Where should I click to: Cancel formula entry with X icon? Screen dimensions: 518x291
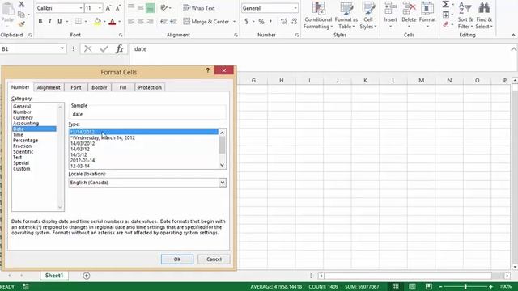[x=88, y=49]
